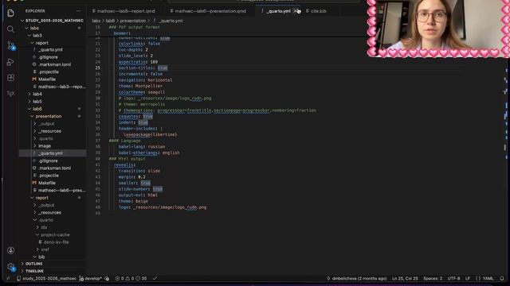The image size is (510, 286).
Task: Click dinbelicheva (2 months ago) blame entry
Action: (x=356, y=278)
